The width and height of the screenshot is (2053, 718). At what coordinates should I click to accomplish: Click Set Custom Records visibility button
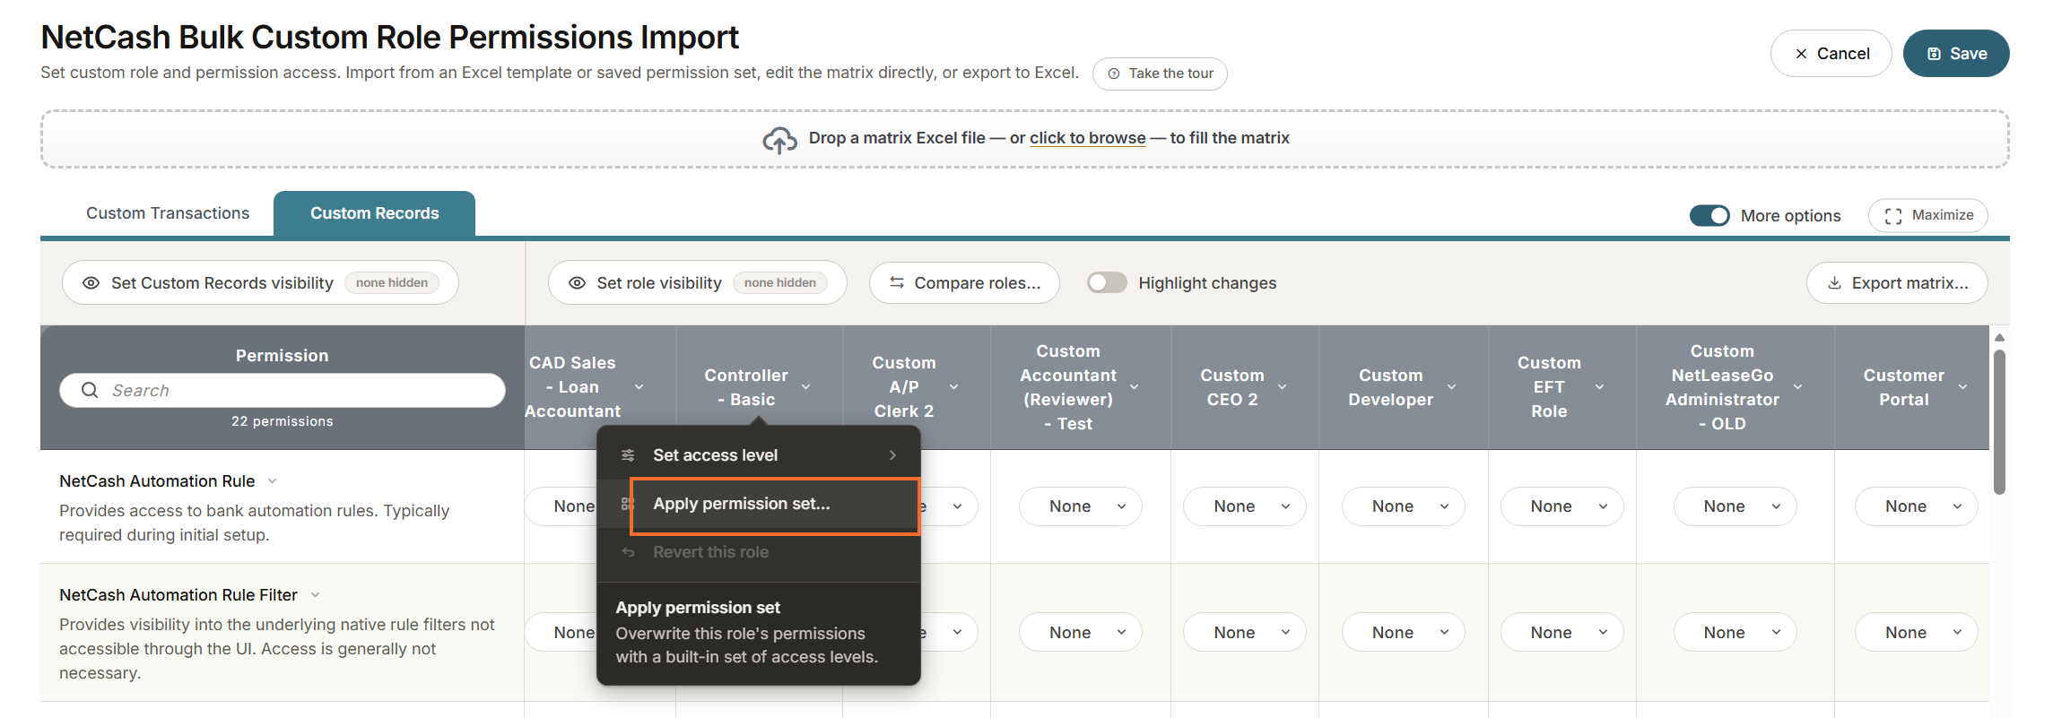click(260, 283)
